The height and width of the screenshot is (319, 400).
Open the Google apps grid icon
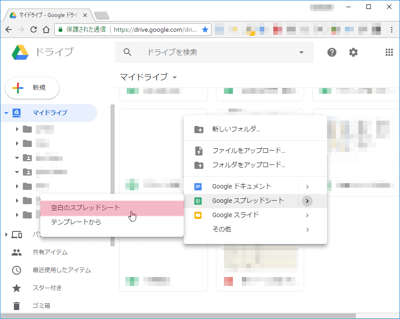coord(389,52)
